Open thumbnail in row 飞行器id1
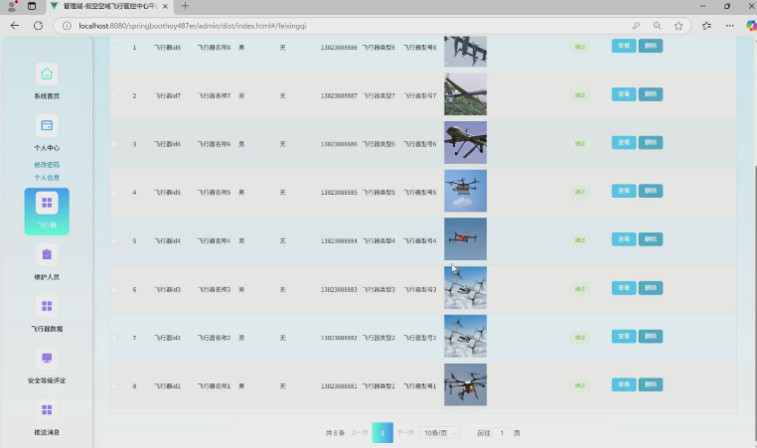Screen dimensions: 757x448 click(465, 384)
